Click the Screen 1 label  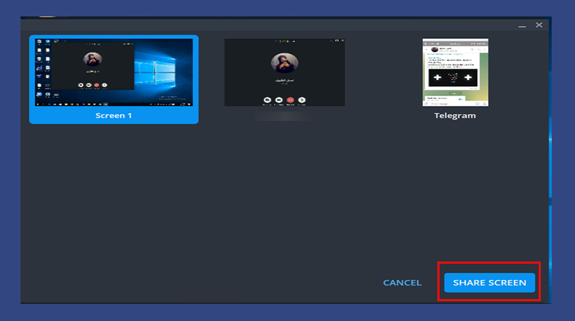(114, 115)
